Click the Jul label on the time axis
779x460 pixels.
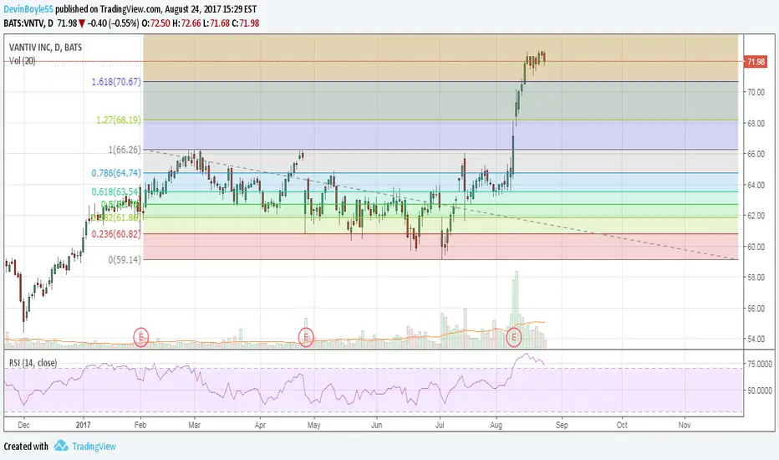440,425
